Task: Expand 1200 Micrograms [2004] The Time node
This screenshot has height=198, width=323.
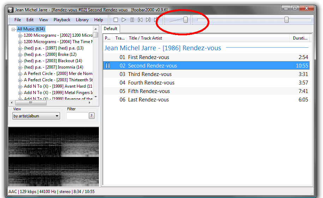Action: tap(20, 42)
